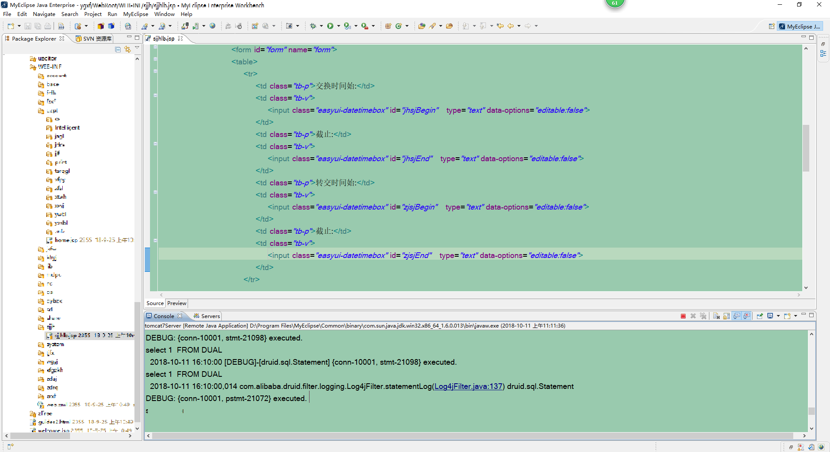
Task: Click Package Explorer horizontal scrollbar thumb
Action: [x=40, y=436]
